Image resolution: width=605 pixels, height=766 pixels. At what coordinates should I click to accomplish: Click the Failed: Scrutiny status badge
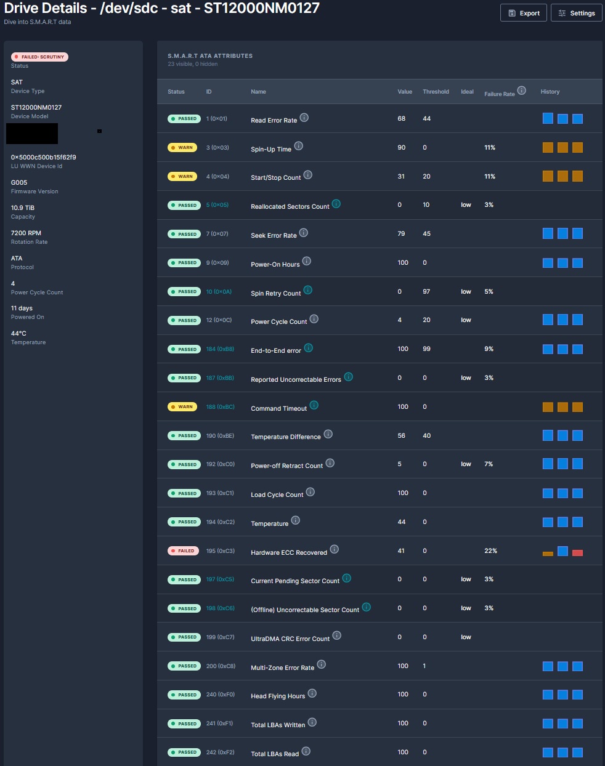tap(39, 57)
